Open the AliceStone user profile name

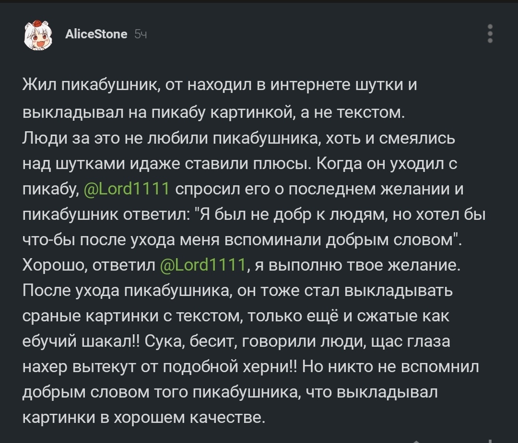coord(96,34)
